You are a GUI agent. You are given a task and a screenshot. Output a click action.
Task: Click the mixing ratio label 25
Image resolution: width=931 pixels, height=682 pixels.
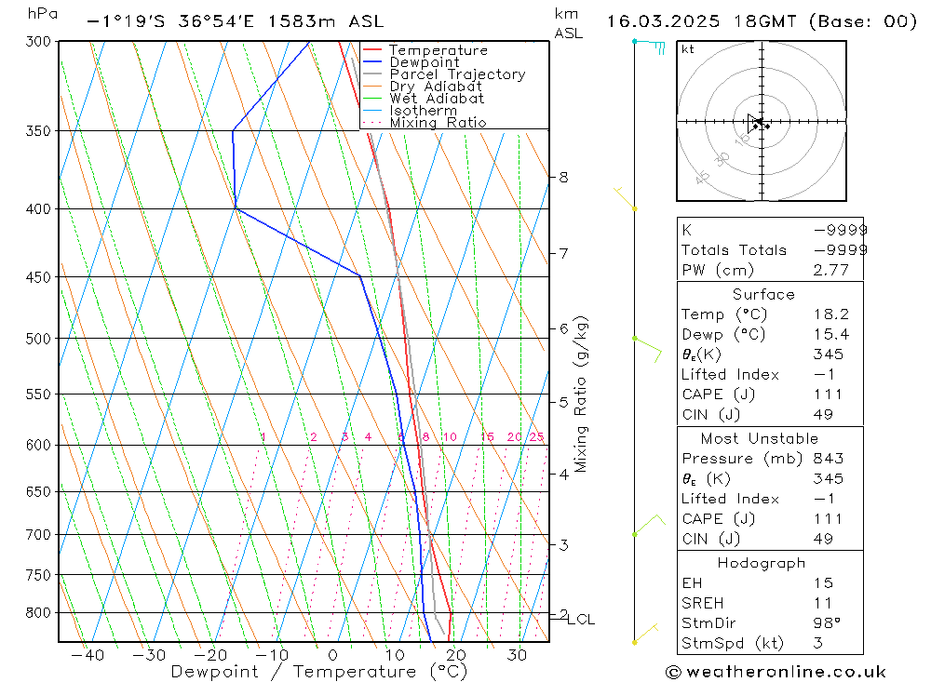[x=537, y=437]
